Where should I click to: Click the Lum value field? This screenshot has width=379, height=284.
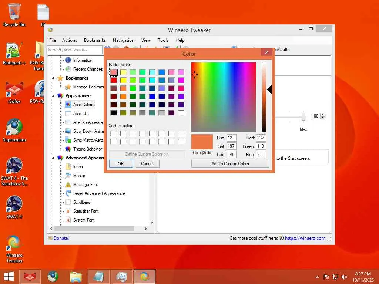click(x=231, y=154)
